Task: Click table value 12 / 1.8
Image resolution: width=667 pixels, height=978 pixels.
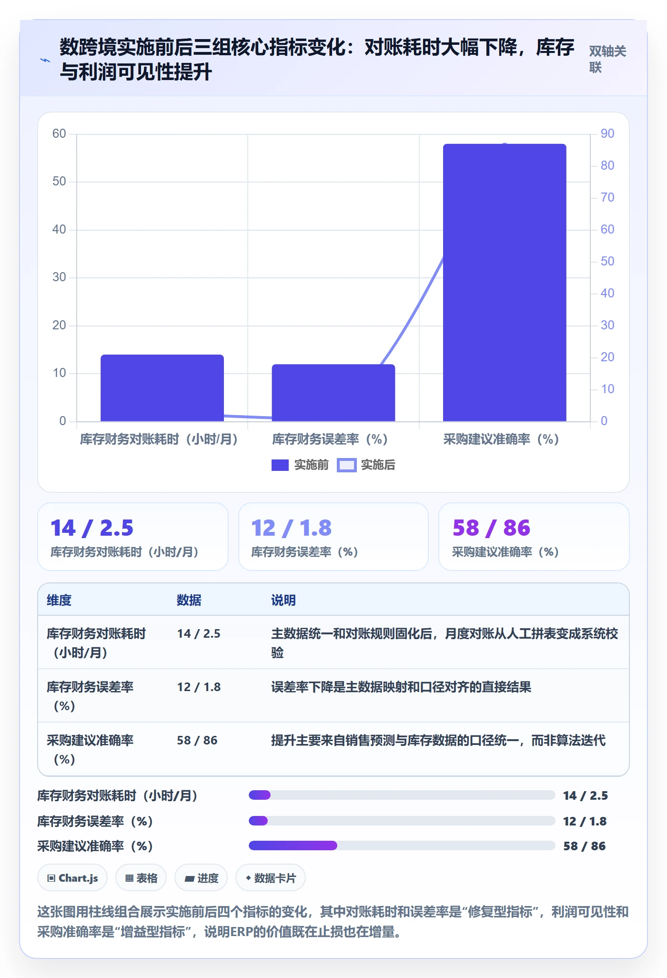Action: click(199, 687)
